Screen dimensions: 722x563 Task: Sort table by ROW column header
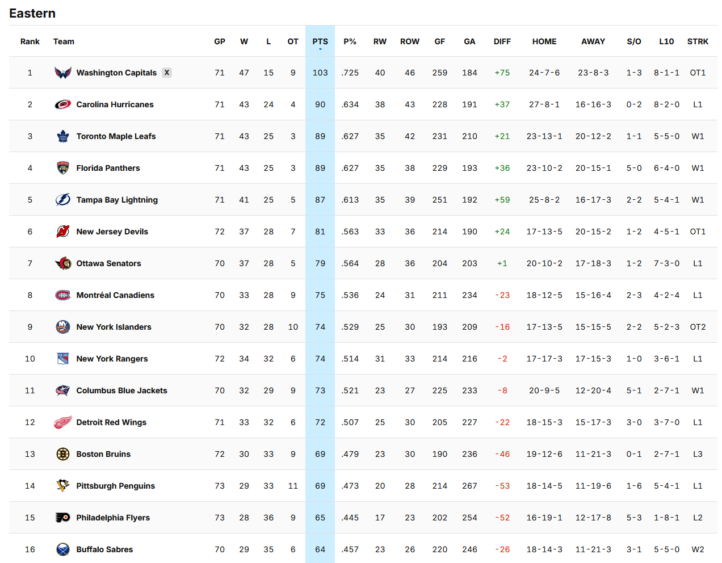click(410, 41)
